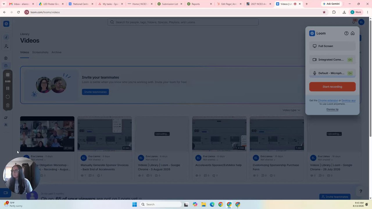Screen dimensions: 372x209
Task: Open the EL account avatar menu
Action: pyautogui.click(x=361, y=22)
